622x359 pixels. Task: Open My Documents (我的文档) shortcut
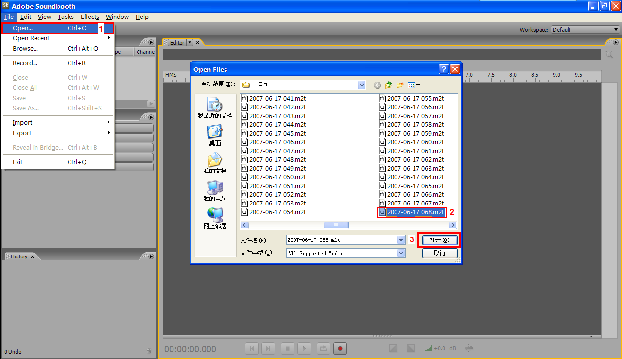215,163
